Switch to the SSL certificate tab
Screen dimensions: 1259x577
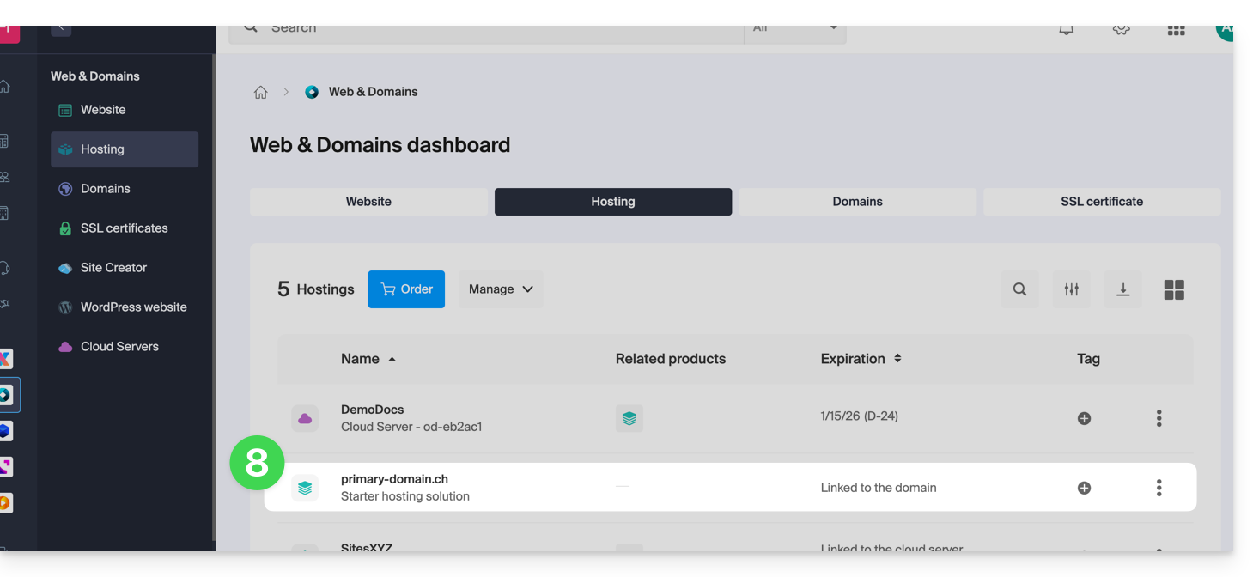(1101, 202)
